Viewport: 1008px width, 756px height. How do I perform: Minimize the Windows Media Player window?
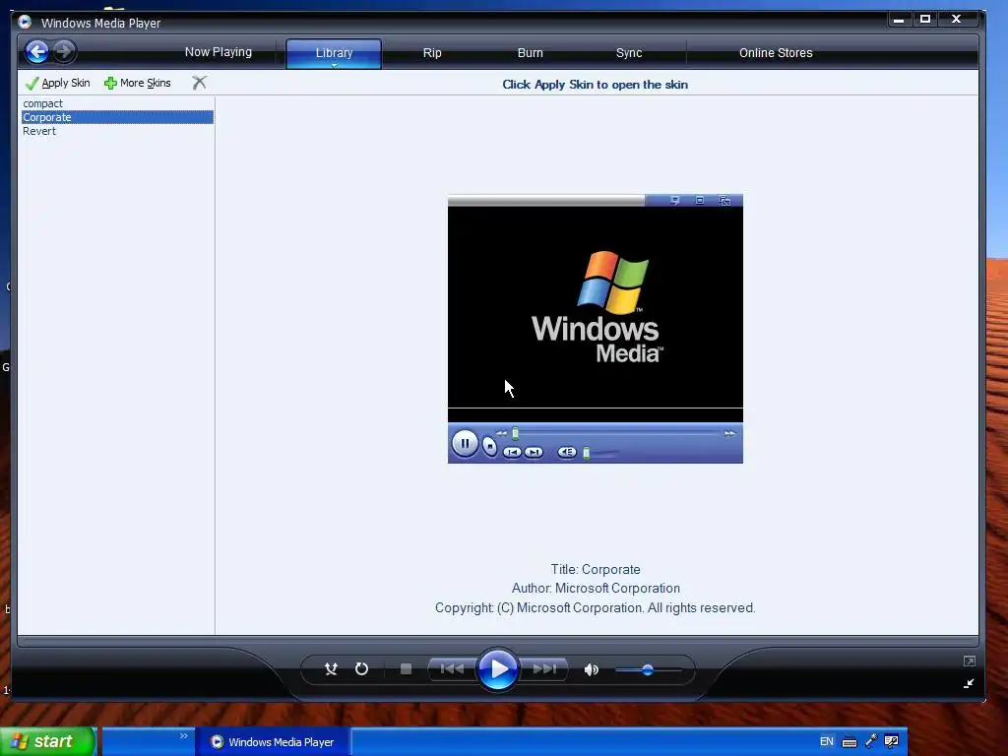coord(899,20)
